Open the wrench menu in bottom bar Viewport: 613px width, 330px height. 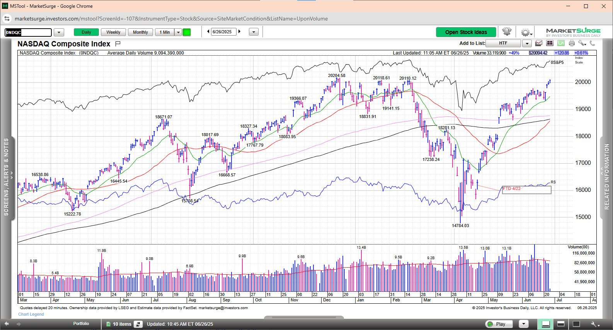click(595, 324)
